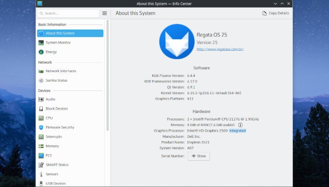This screenshot has width=329, height=187.
Task: Click the Info Center titlebar app icon
Action: click(x=39, y=4)
